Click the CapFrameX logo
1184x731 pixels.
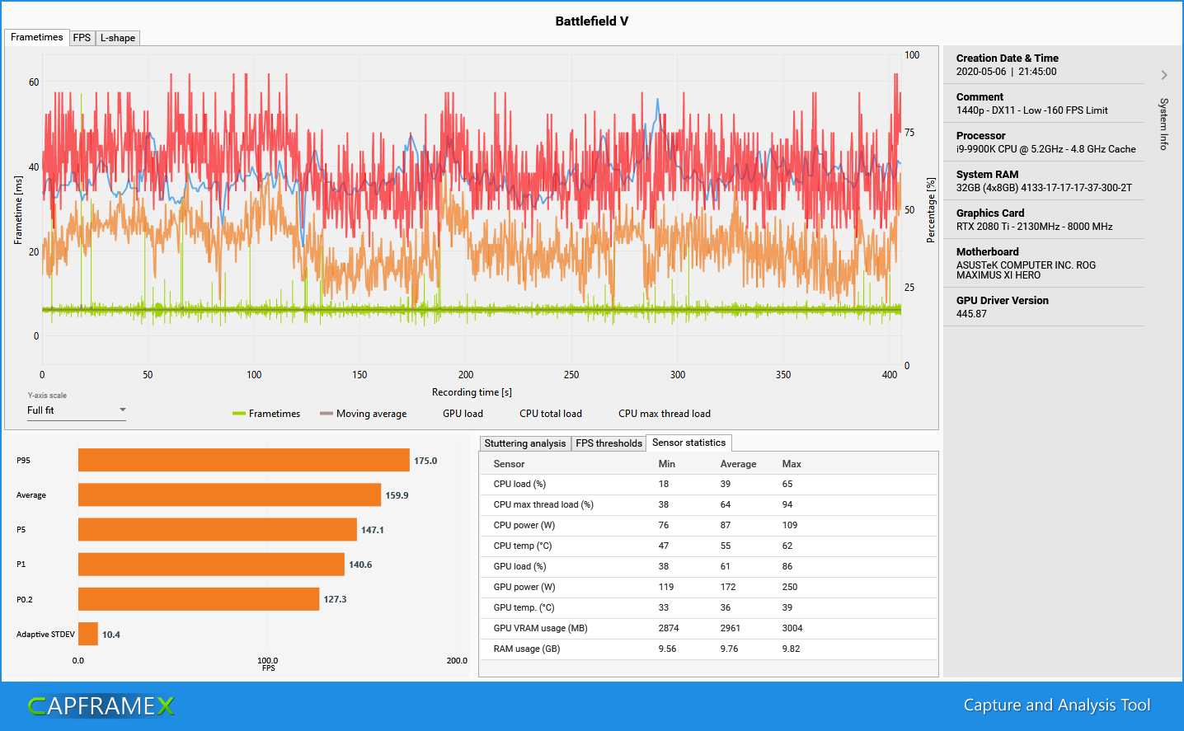pyautogui.click(x=101, y=705)
